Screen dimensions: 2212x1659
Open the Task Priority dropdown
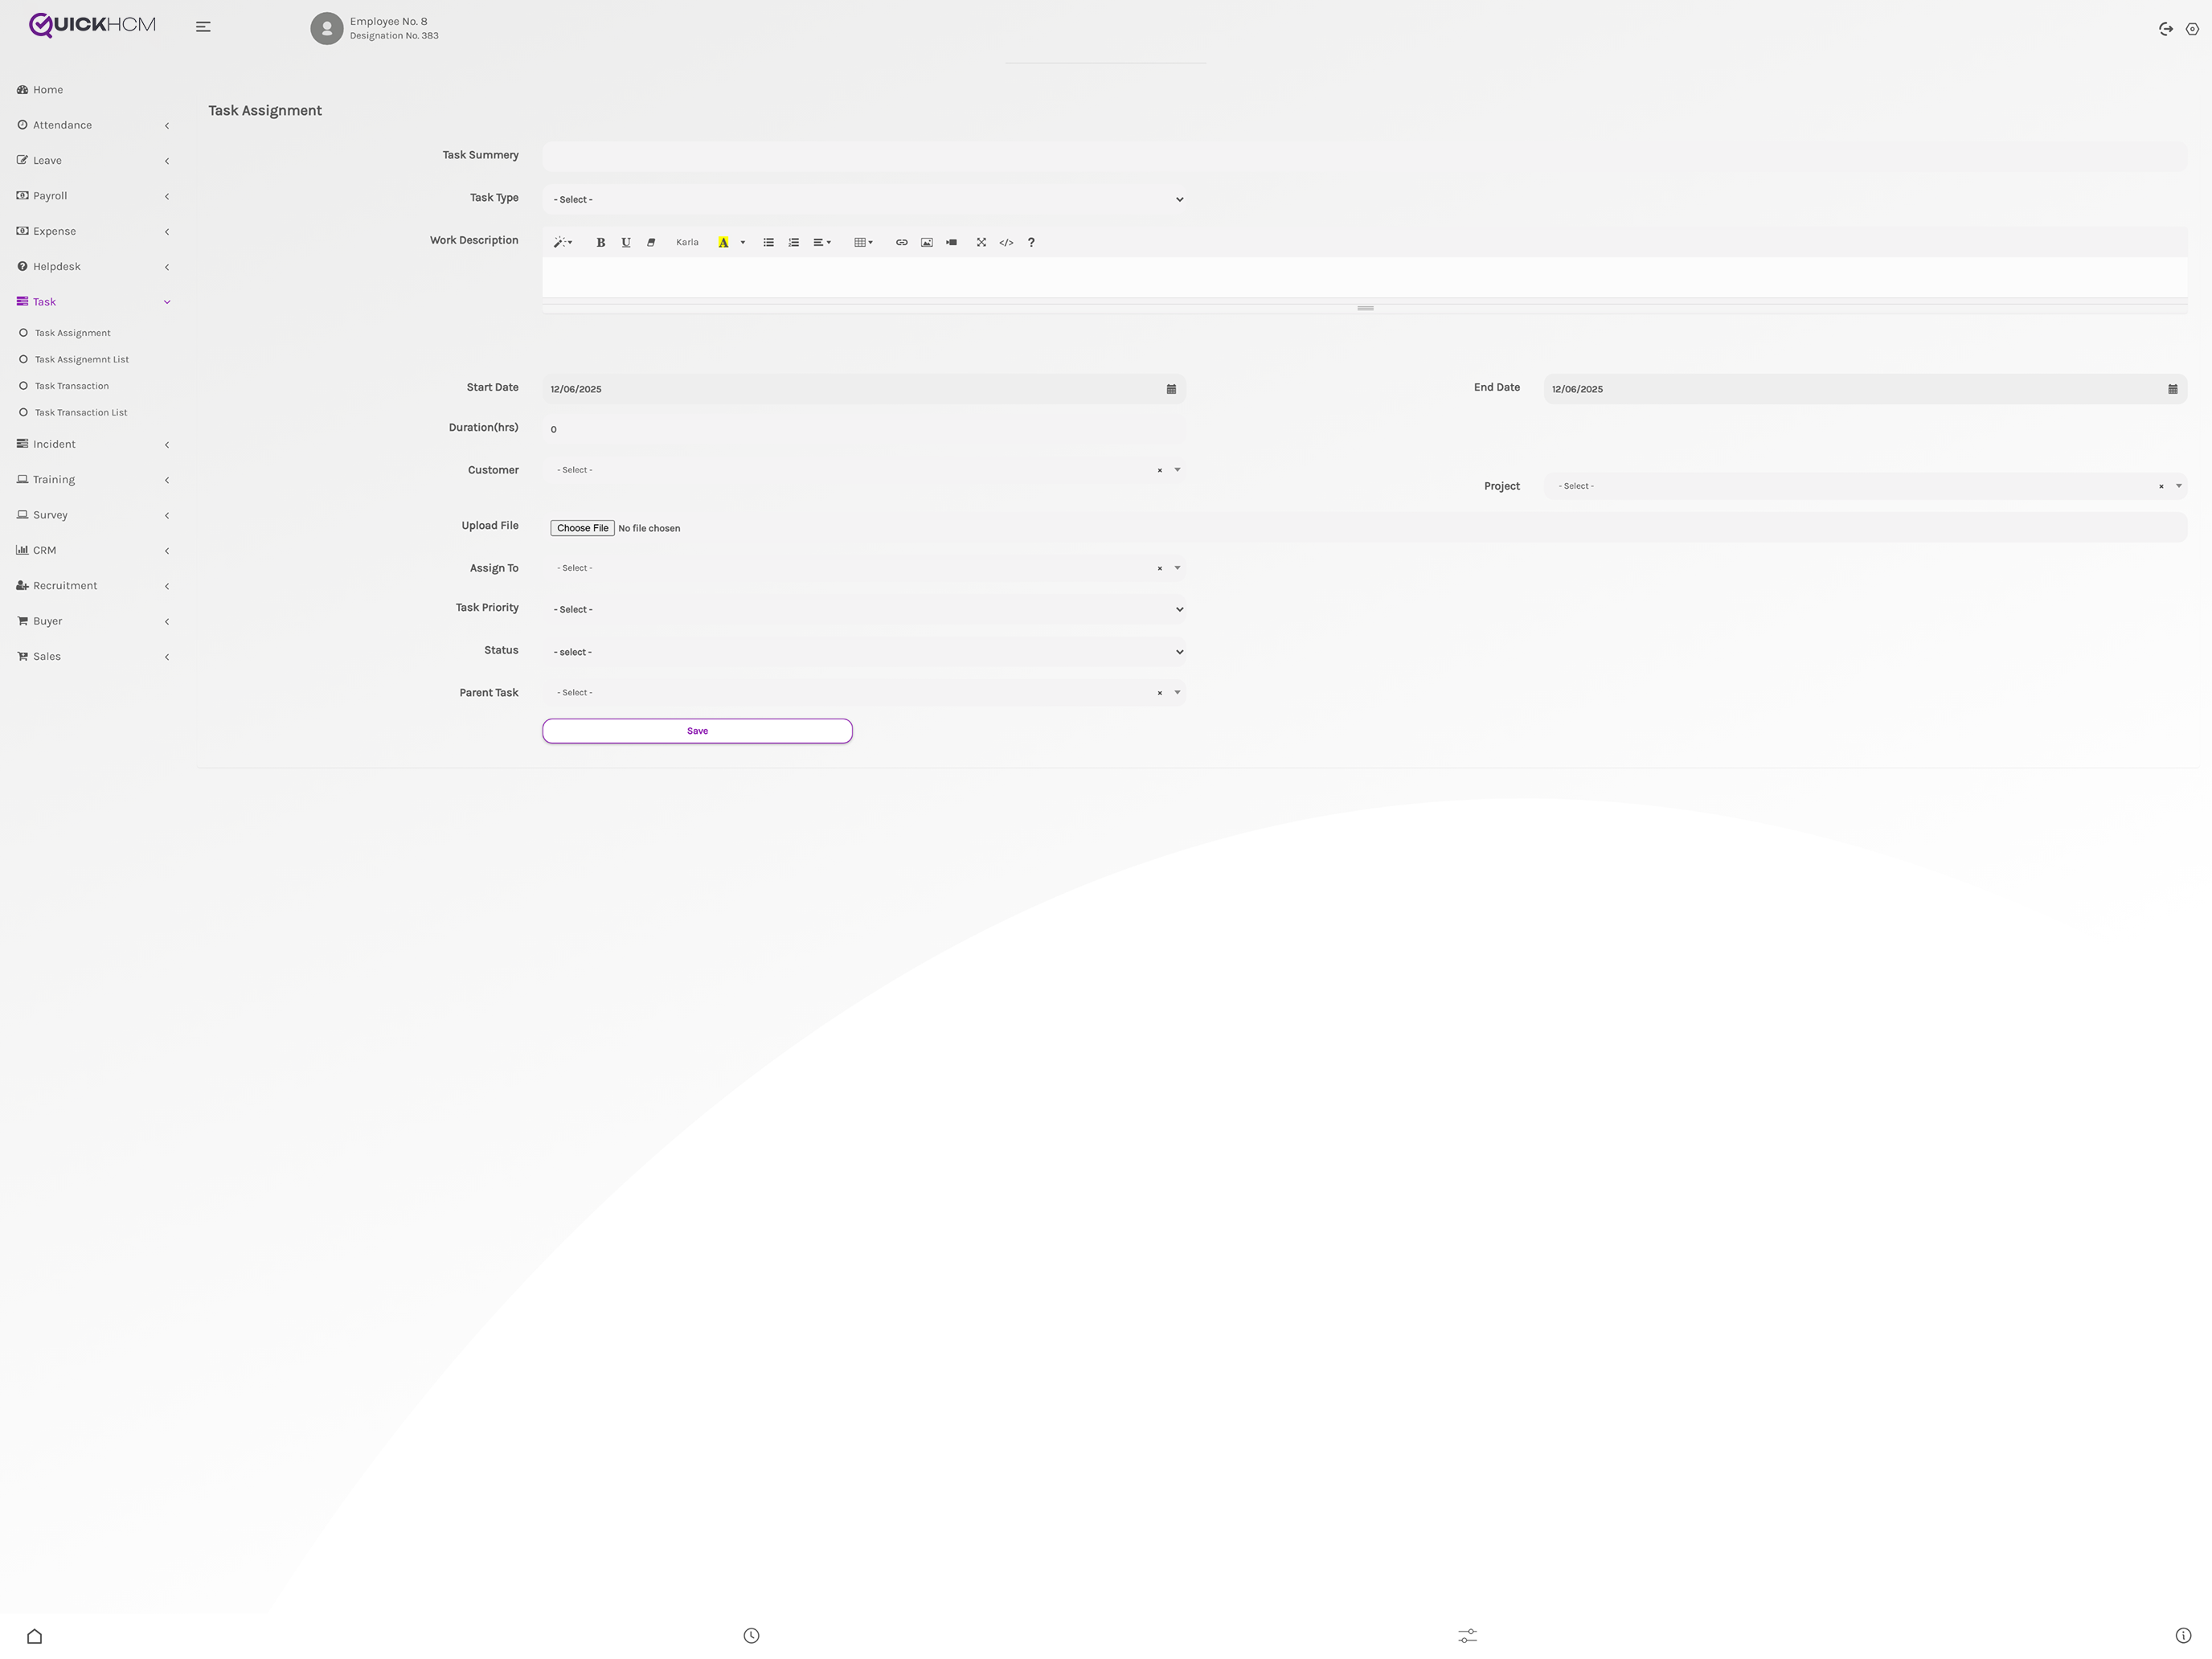point(865,610)
